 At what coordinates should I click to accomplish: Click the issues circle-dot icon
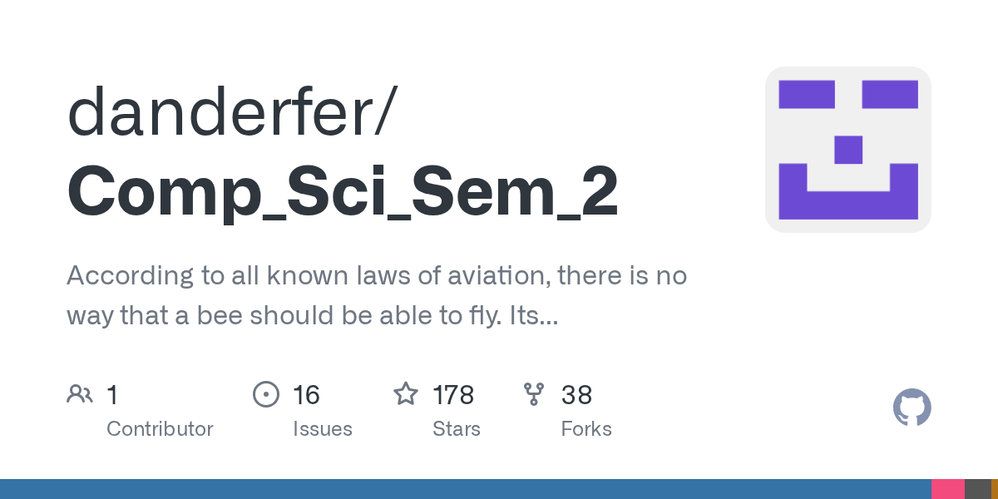(265, 394)
